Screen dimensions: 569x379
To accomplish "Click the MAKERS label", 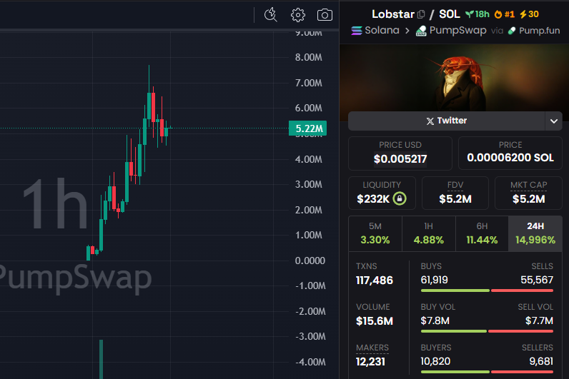I will [372, 348].
